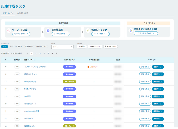Switch to the 進行中のタスク tab
Screen dimensions: 178x129
(8, 13)
